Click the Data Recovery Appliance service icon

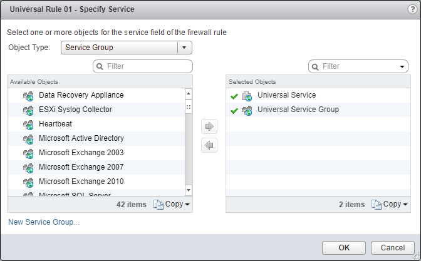28,96
